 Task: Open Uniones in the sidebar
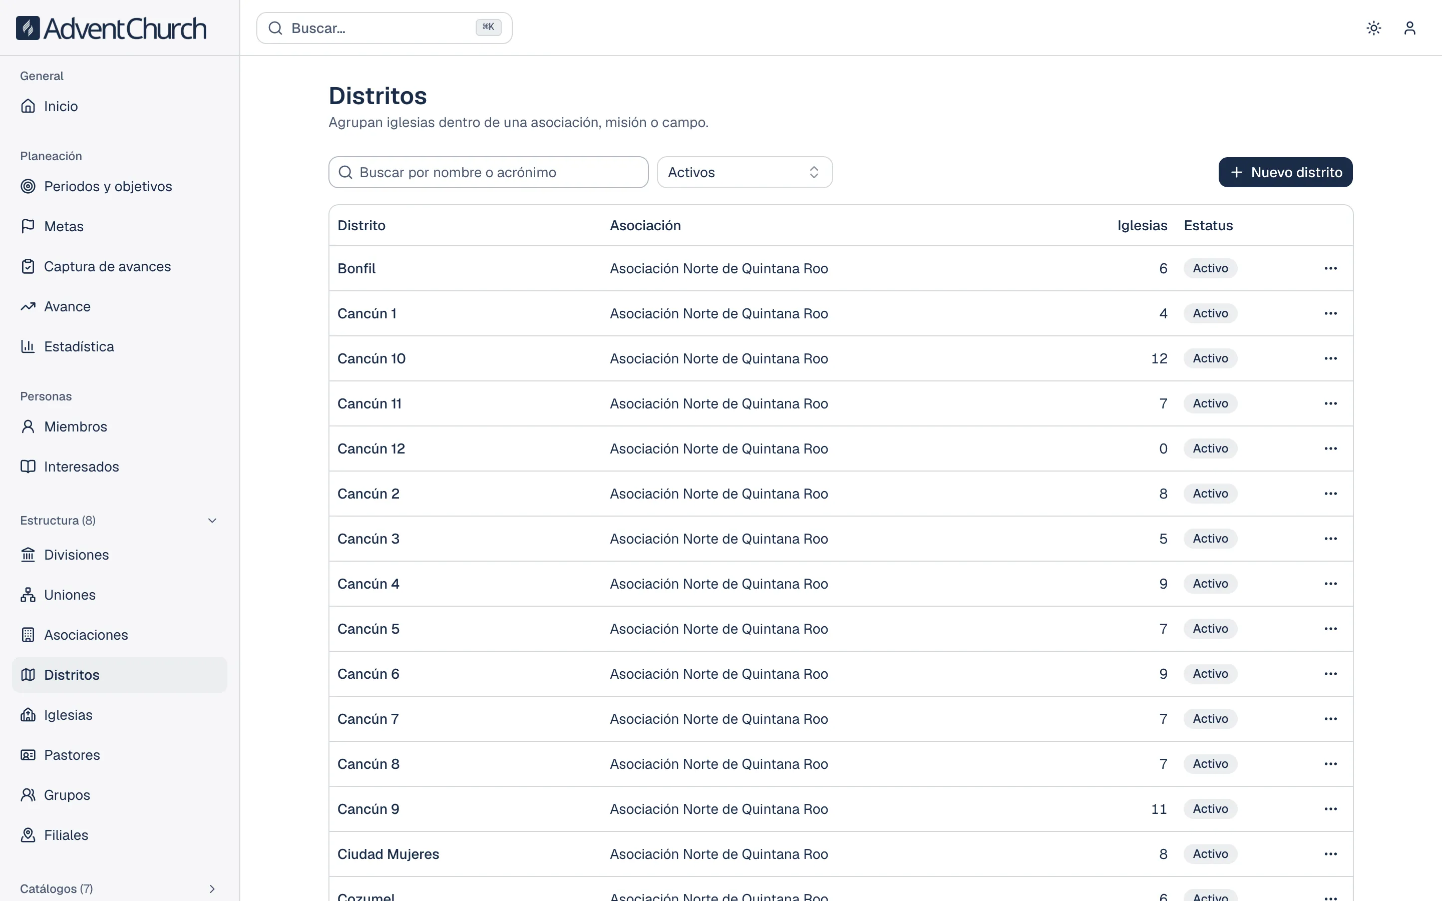119,595
